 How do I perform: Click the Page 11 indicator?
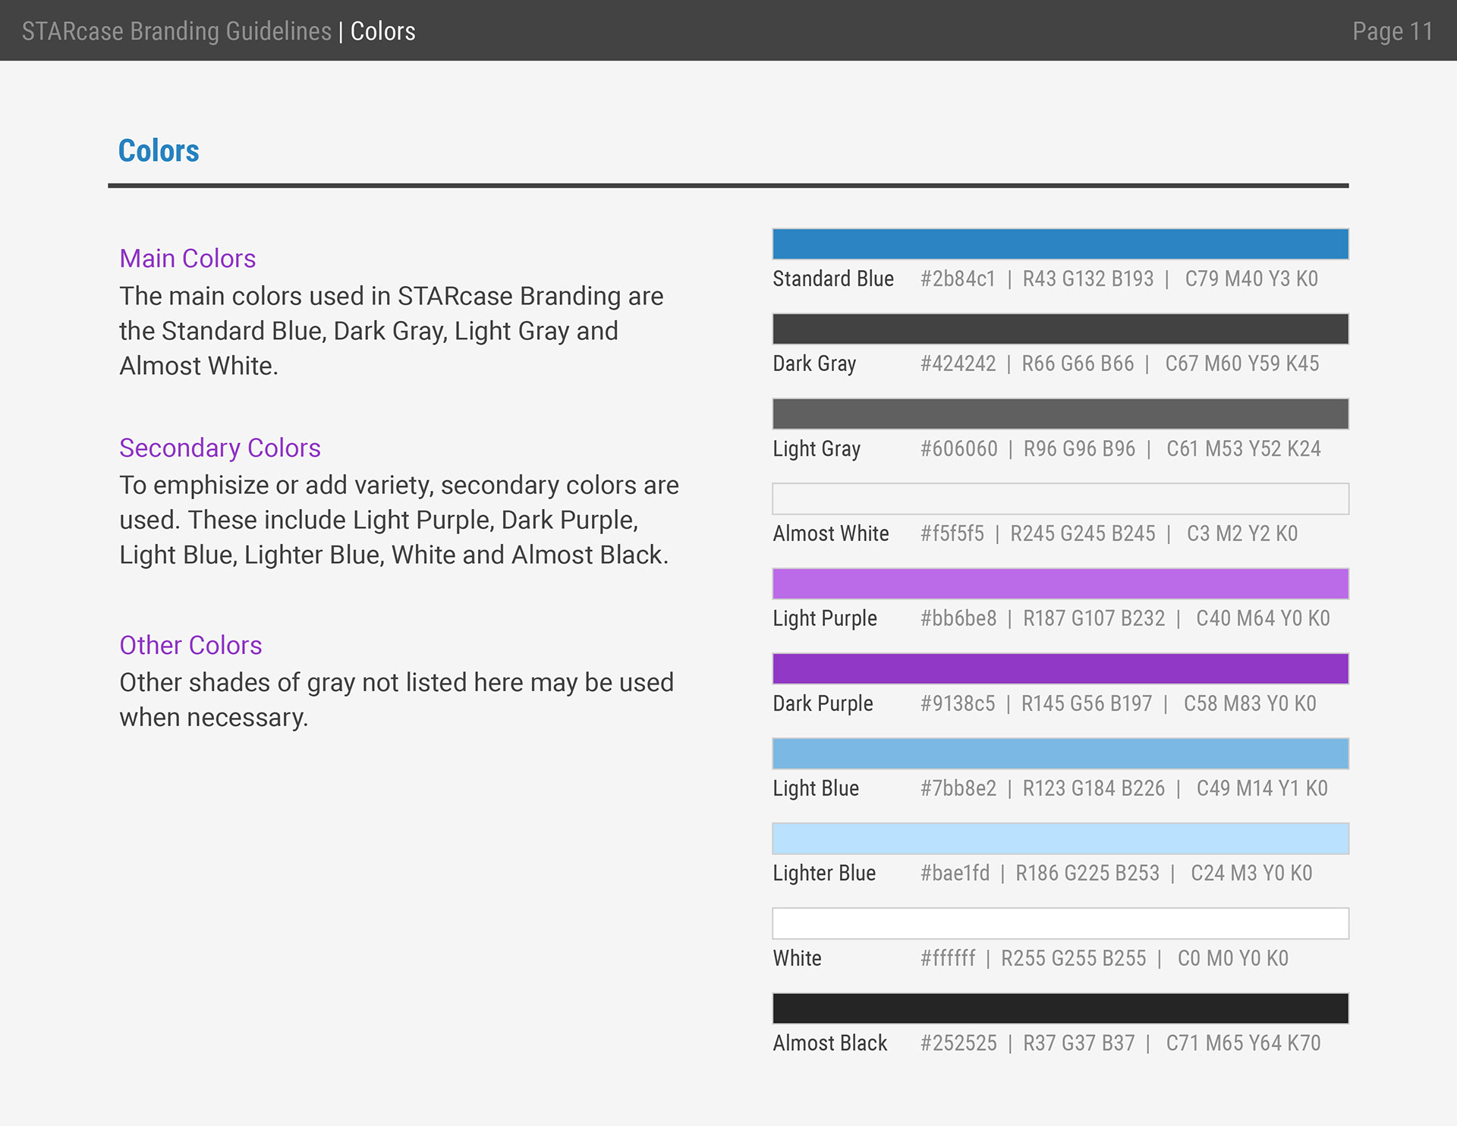1392,31
